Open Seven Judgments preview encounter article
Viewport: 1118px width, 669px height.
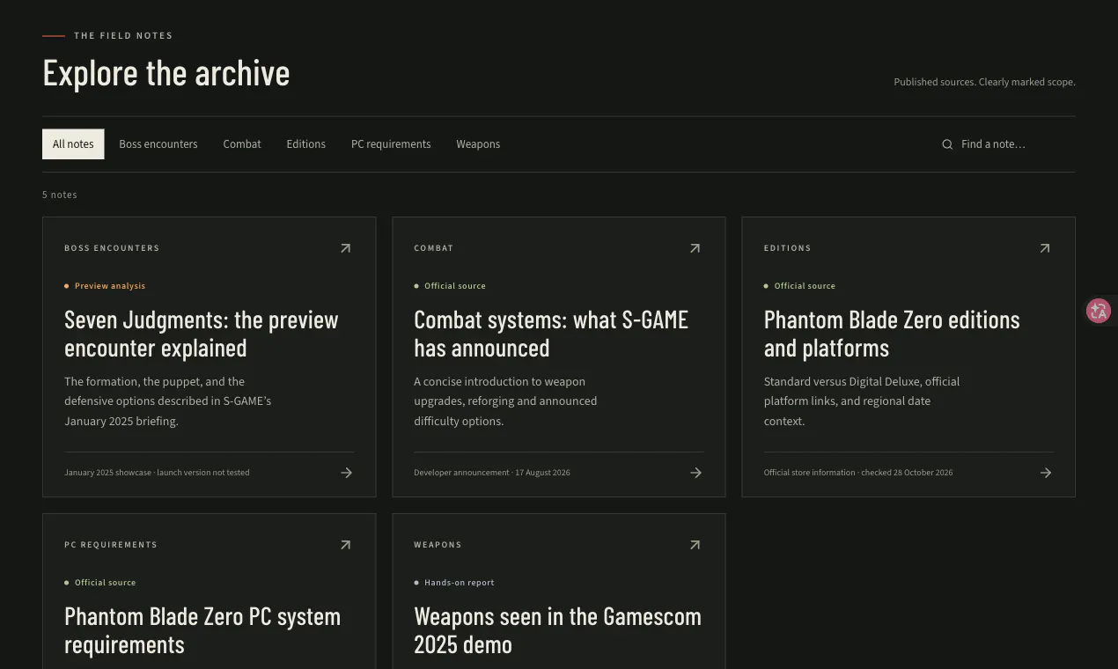(x=202, y=334)
